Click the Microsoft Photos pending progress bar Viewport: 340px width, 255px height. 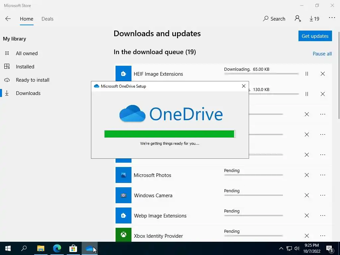(x=253, y=175)
